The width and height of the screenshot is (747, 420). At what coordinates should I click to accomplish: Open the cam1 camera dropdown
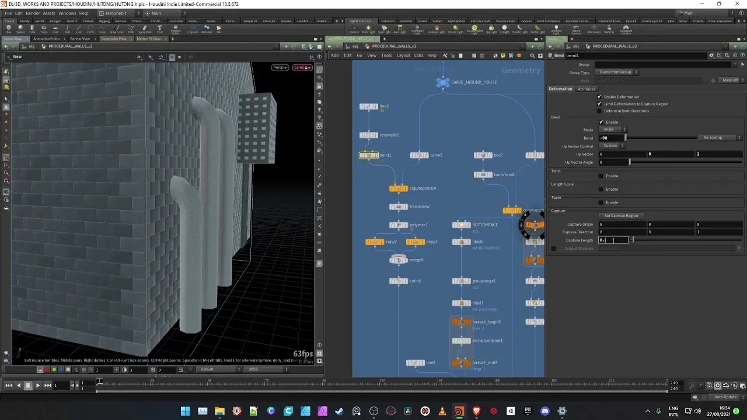pyautogui.click(x=302, y=68)
